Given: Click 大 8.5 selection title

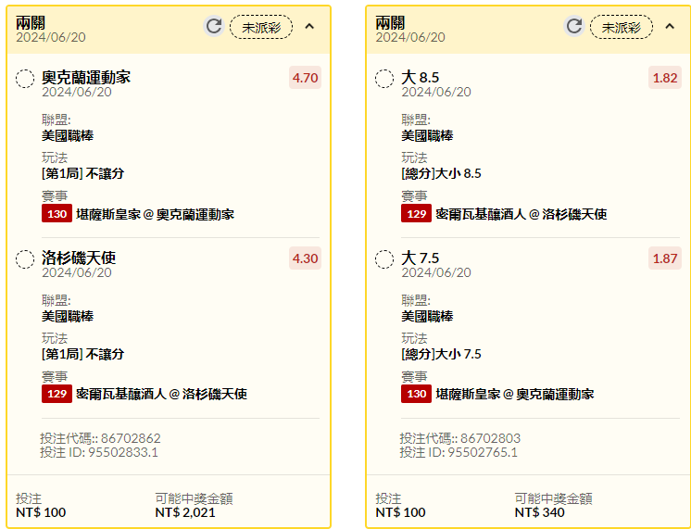Looking at the screenshot, I should click(421, 77).
